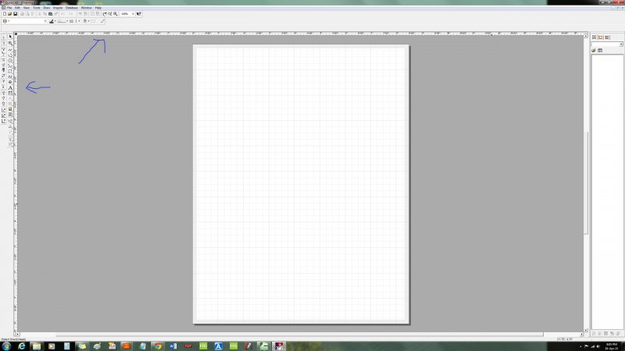Click the Paste clipboard icon

(50, 14)
